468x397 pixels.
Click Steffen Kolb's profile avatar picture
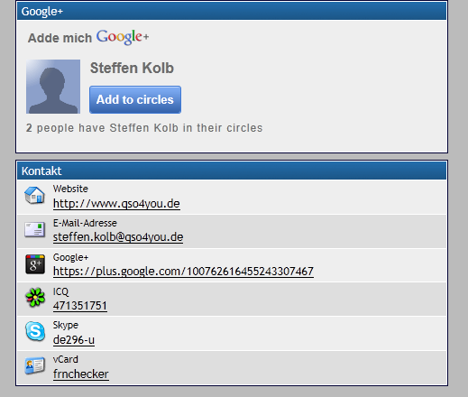pos(53,87)
